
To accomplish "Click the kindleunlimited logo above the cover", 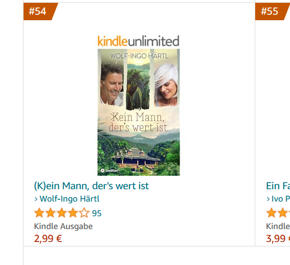I will (139, 41).
